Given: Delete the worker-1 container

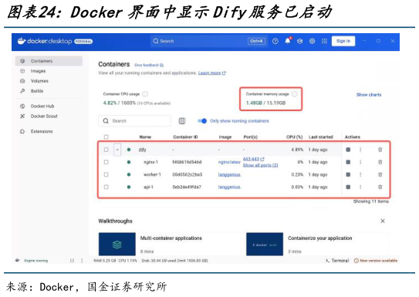Looking at the screenshot, I should pos(380,174).
